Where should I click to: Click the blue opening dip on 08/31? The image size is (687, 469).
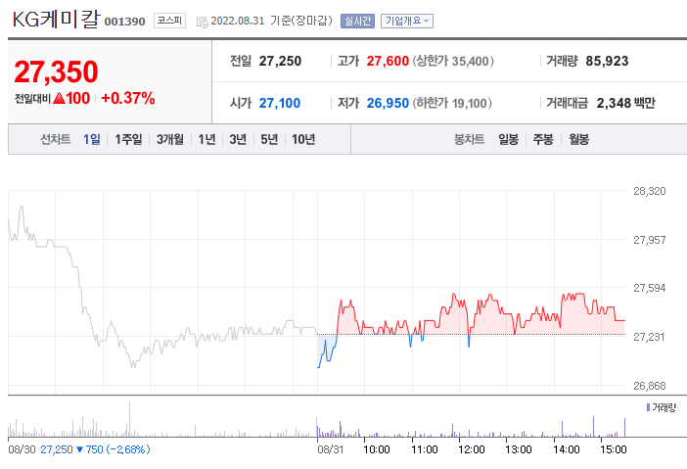(x=327, y=352)
